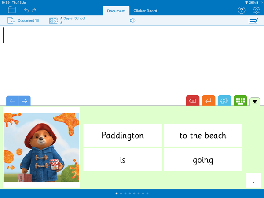Viewport: 264px width, 198px height.
Task: Switch to the Document tab
Action: [x=116, y=11]
